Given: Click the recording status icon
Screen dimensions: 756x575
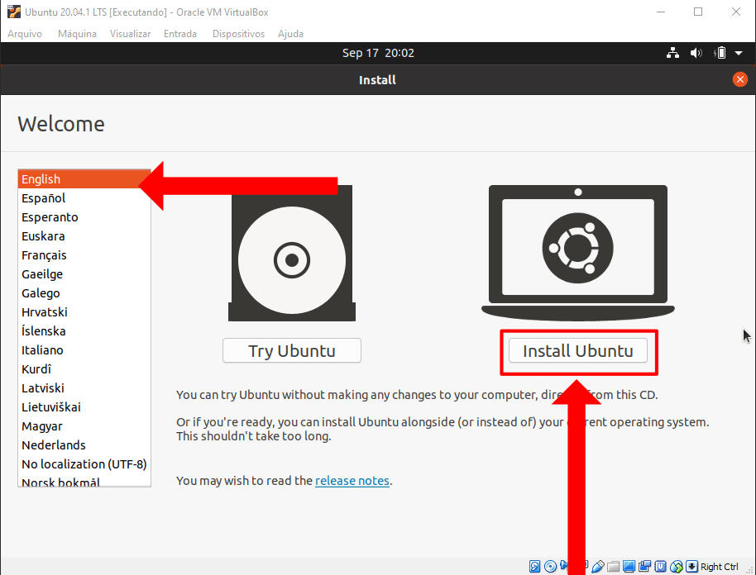Looking at the screenshot, I should [644, 567].
